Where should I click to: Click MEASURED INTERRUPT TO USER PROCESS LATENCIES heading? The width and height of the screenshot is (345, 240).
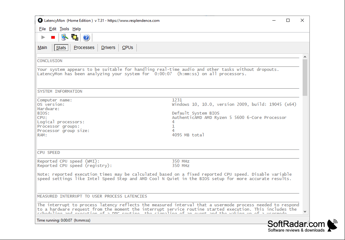[x=92, y=196]
